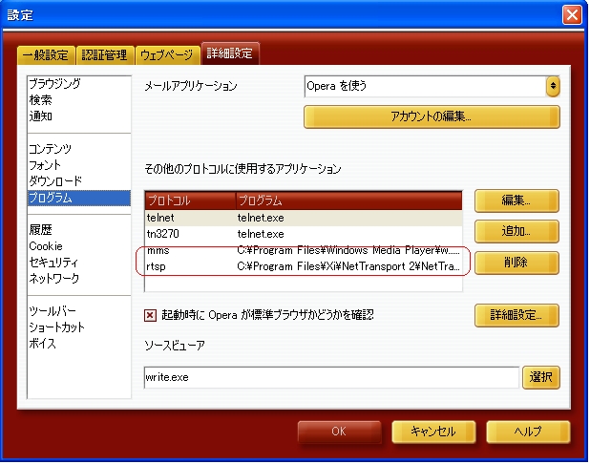Close the 設定 dialog window

coord(572,15)
